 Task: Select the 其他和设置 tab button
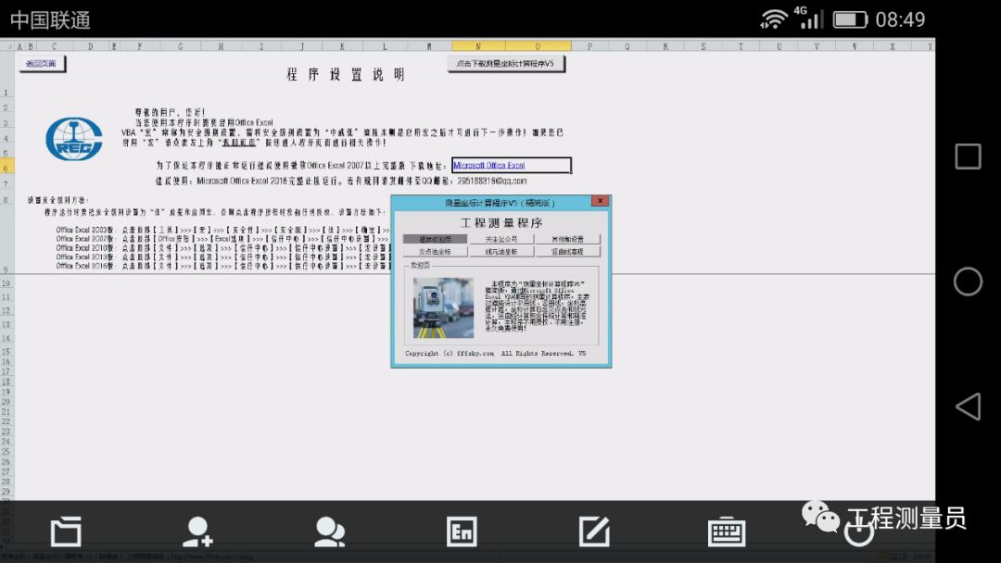pyautogui.click(x=567, y=239)
